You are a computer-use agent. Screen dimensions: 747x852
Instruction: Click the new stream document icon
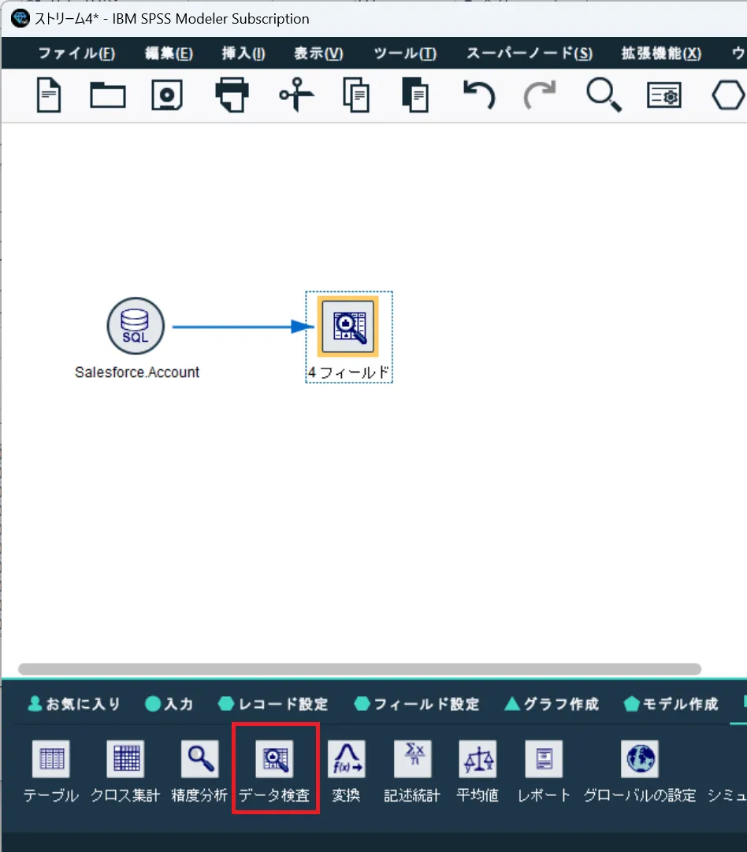(x=48, y=95)
